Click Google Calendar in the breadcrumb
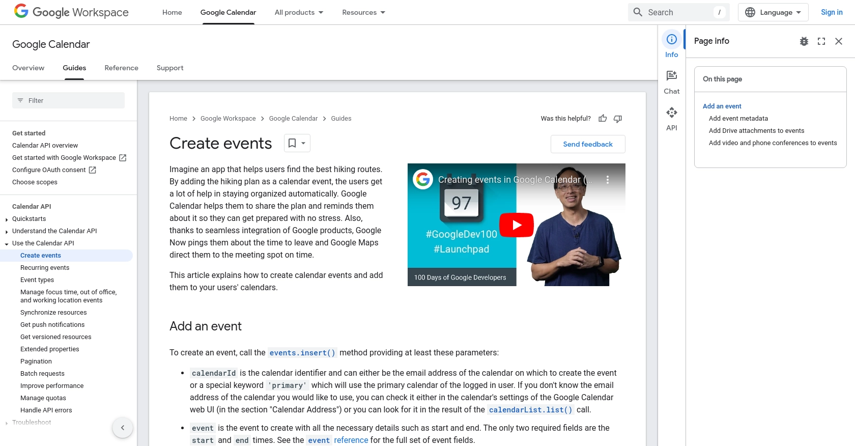 tap(293, 119)
